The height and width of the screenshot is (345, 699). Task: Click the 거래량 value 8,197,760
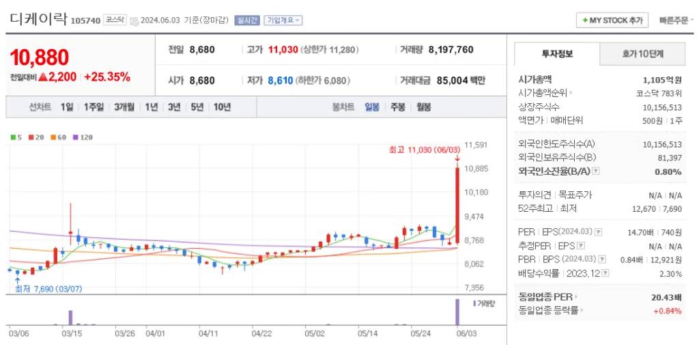point(451,50)
